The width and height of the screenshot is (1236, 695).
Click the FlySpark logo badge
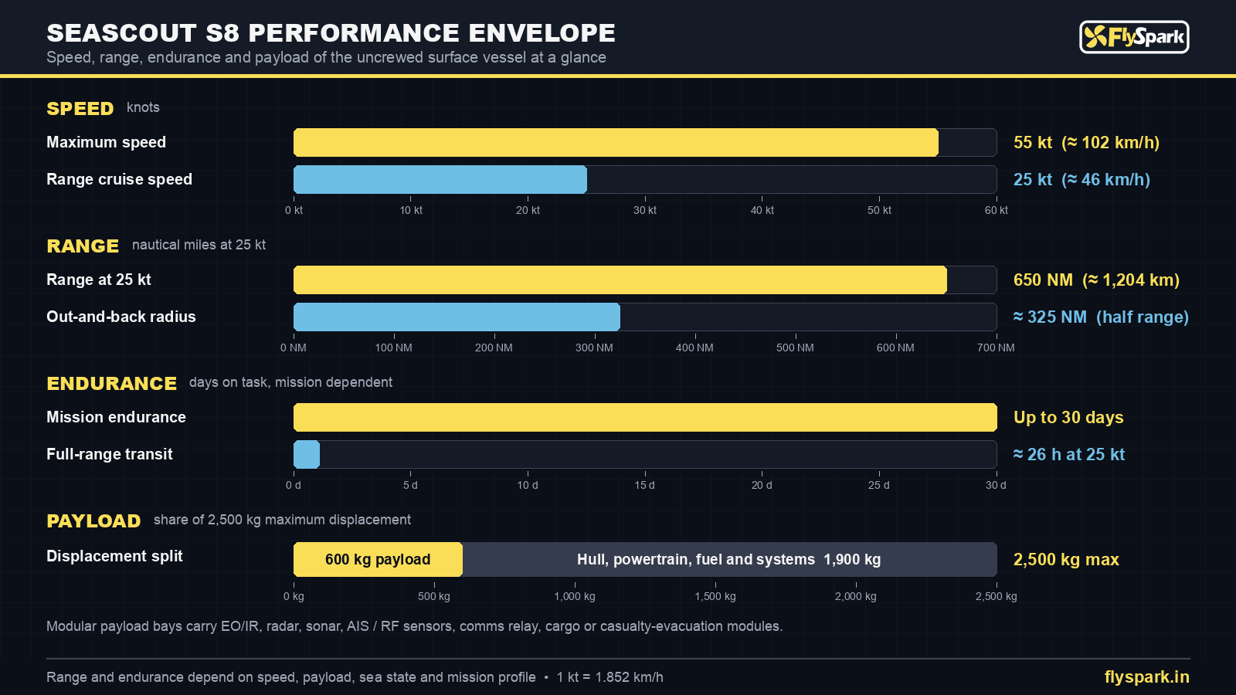[1134, 37]
